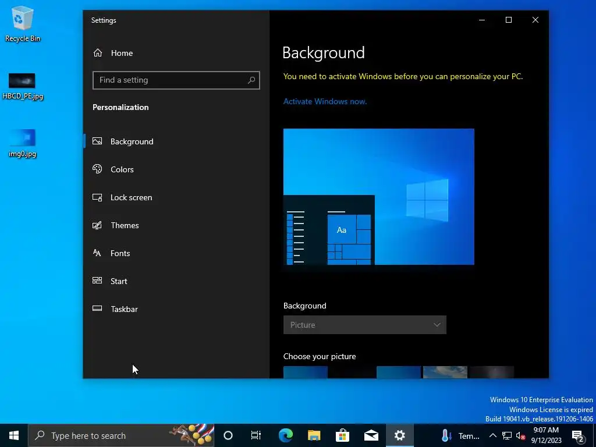Open the Windows Start menu

tap(14, 435)
